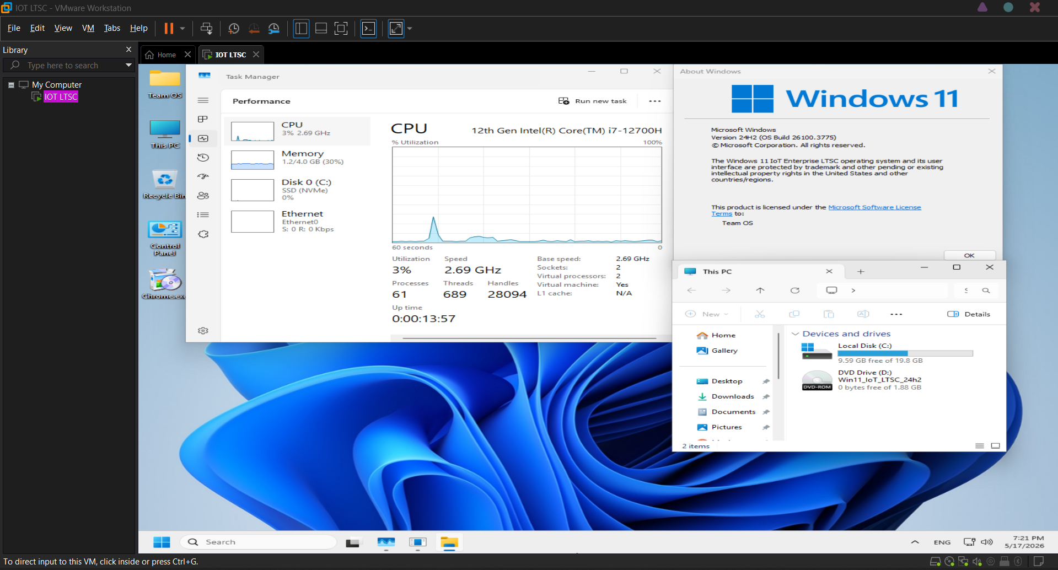Open the Help menu

click(138, 28)
